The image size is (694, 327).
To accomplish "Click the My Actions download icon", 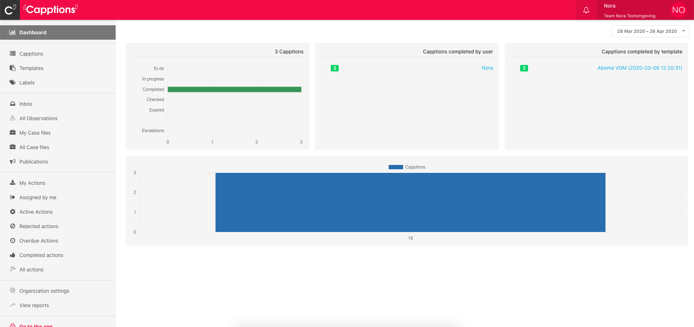I will (13, 183).
